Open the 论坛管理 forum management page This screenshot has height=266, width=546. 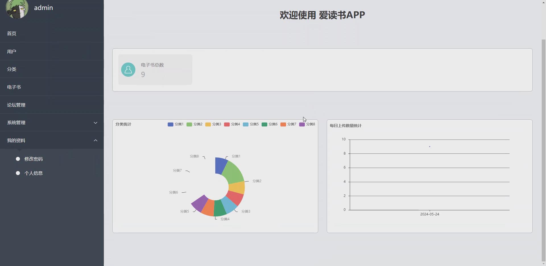pos(16,105)
